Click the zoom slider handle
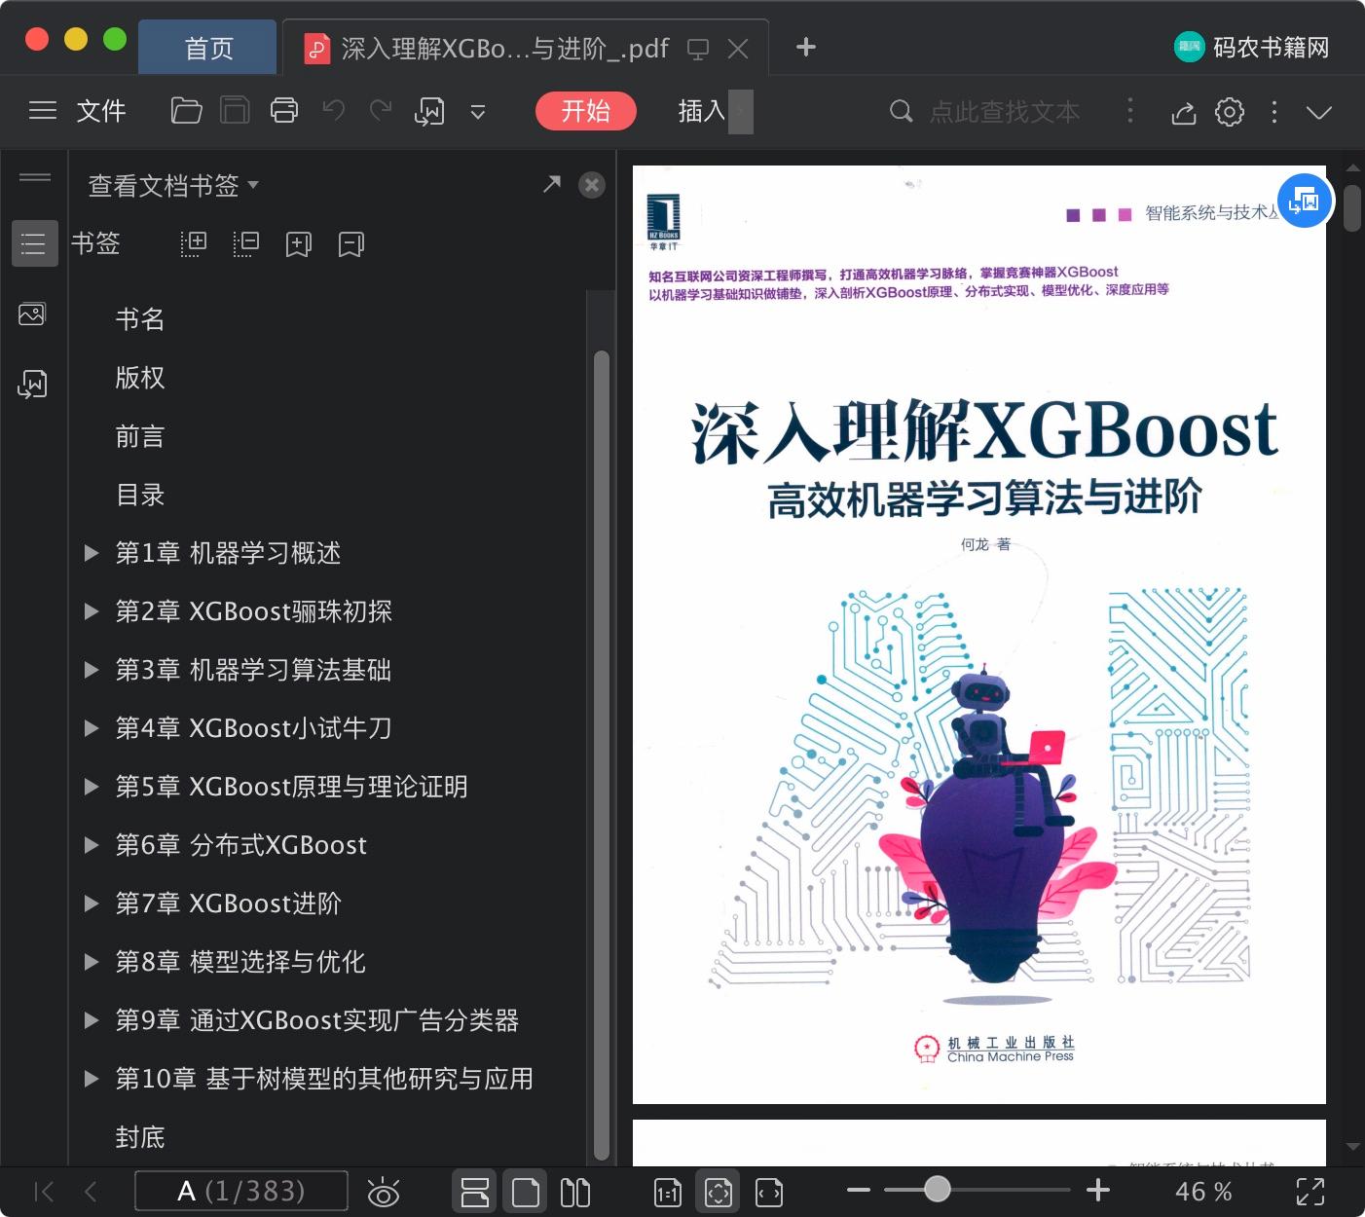 [x=937, y=1189]
